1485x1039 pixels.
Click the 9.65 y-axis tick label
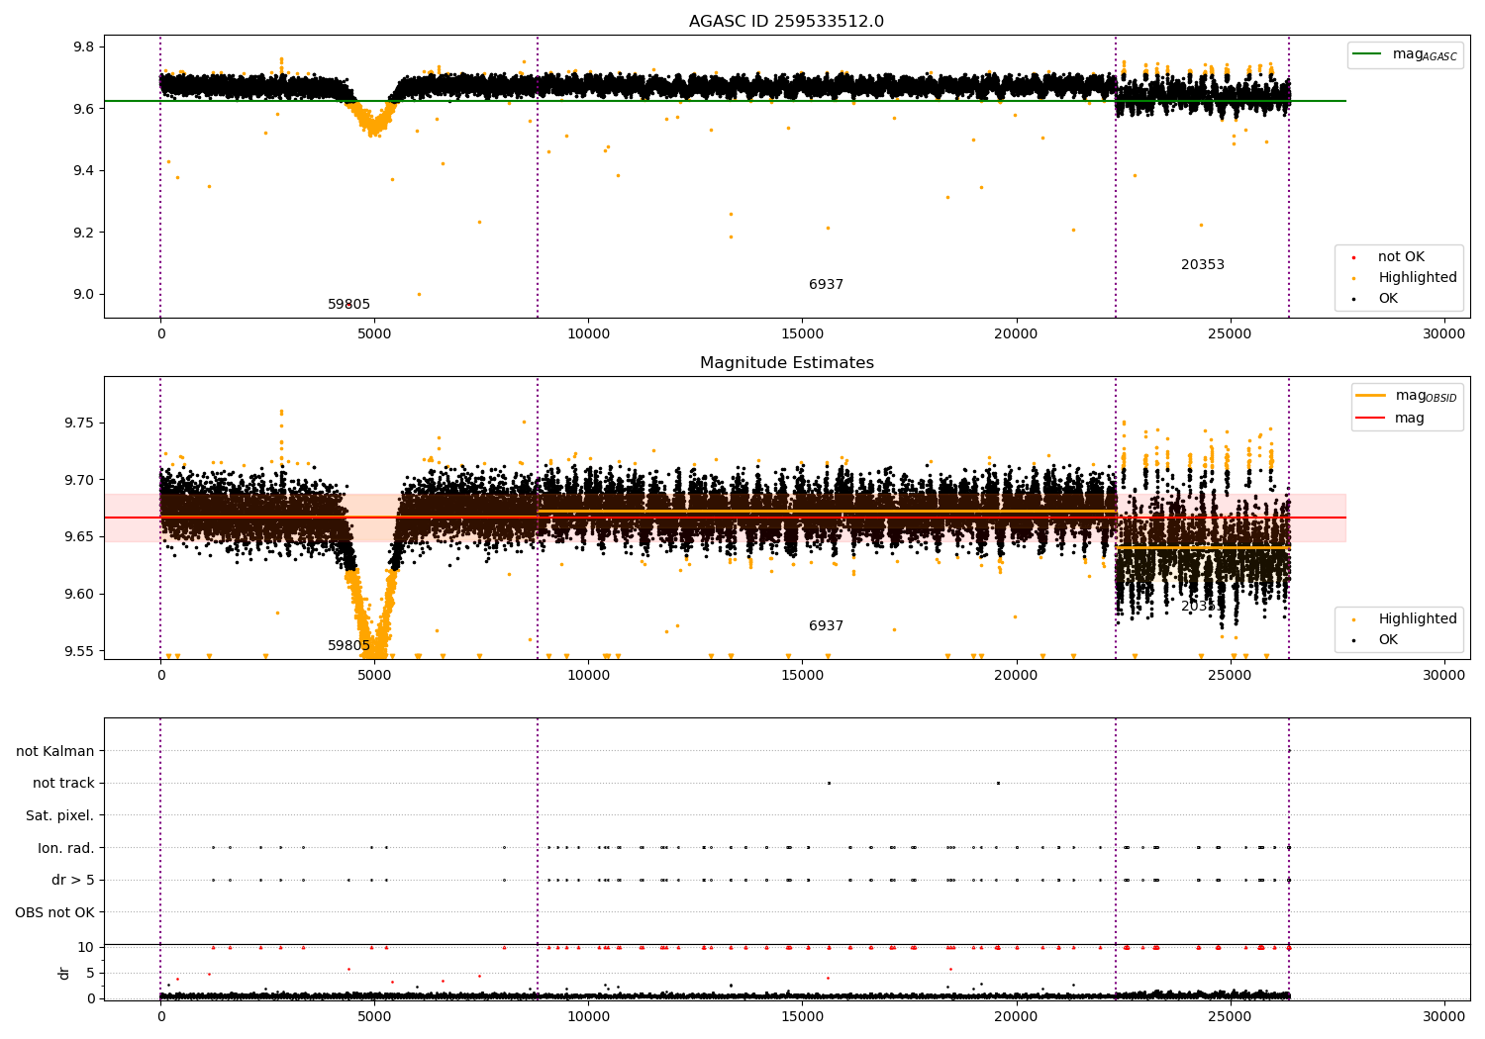click(x=79, y=537)
